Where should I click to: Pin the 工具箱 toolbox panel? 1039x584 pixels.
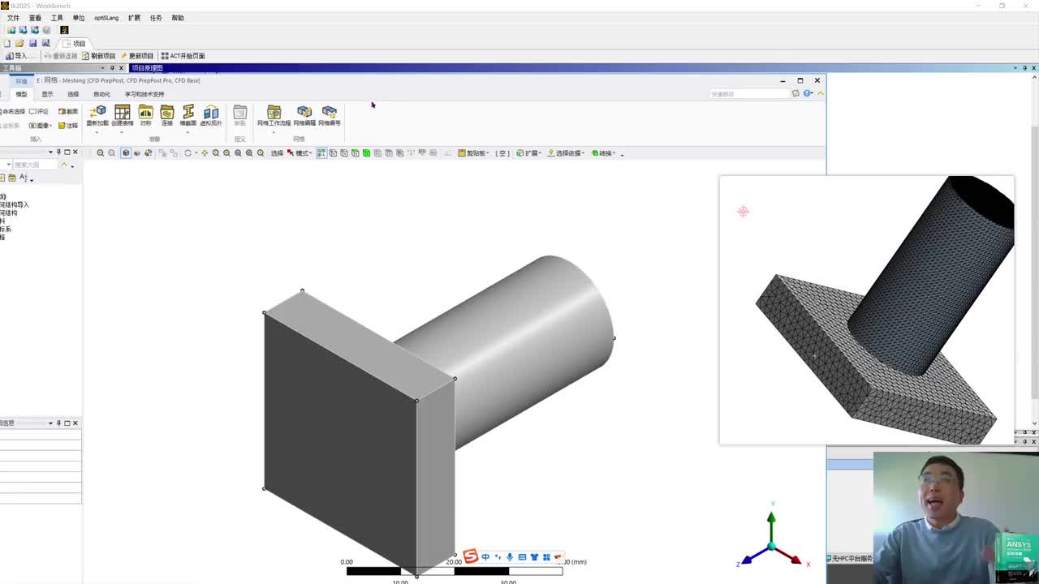113,68
